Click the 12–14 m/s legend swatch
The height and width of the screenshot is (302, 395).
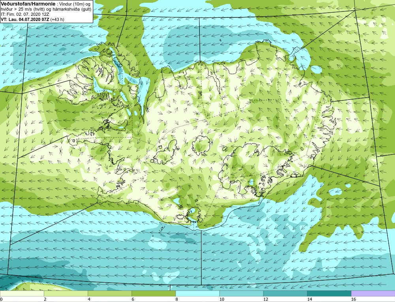(x=285, y=293)
